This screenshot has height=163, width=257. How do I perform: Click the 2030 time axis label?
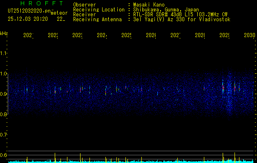(x=250, y=35)
